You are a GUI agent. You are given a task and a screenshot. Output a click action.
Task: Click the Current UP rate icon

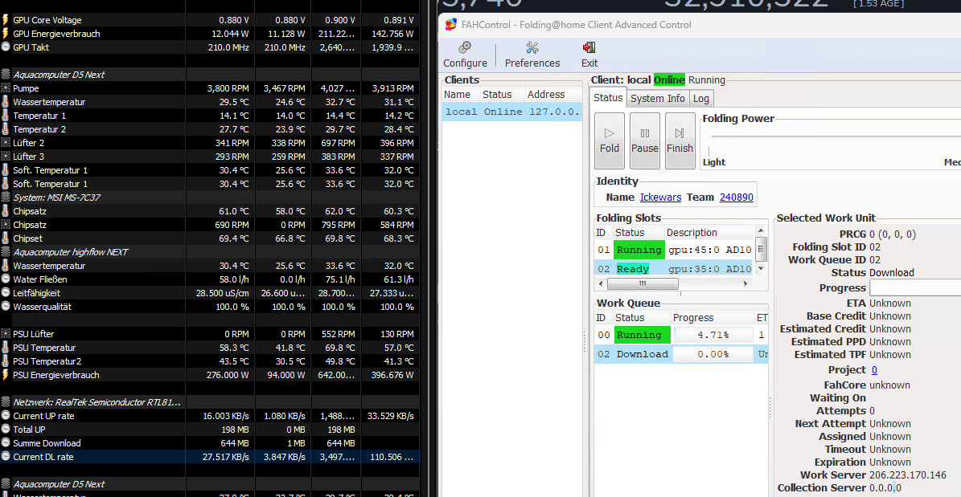pyautogui.click(x=6, y=416)
